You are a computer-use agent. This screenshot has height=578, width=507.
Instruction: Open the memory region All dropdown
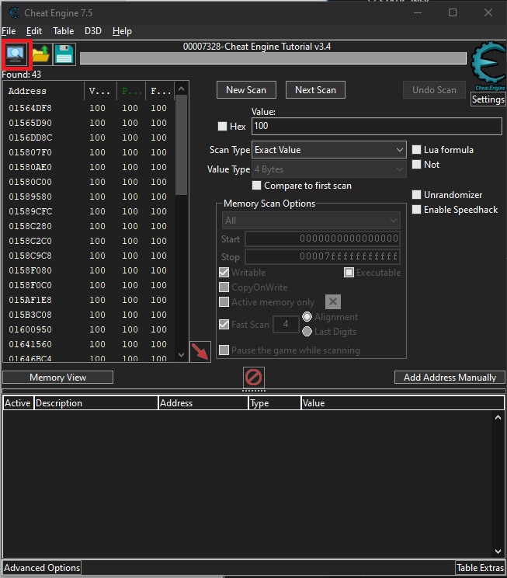point(311,221)
